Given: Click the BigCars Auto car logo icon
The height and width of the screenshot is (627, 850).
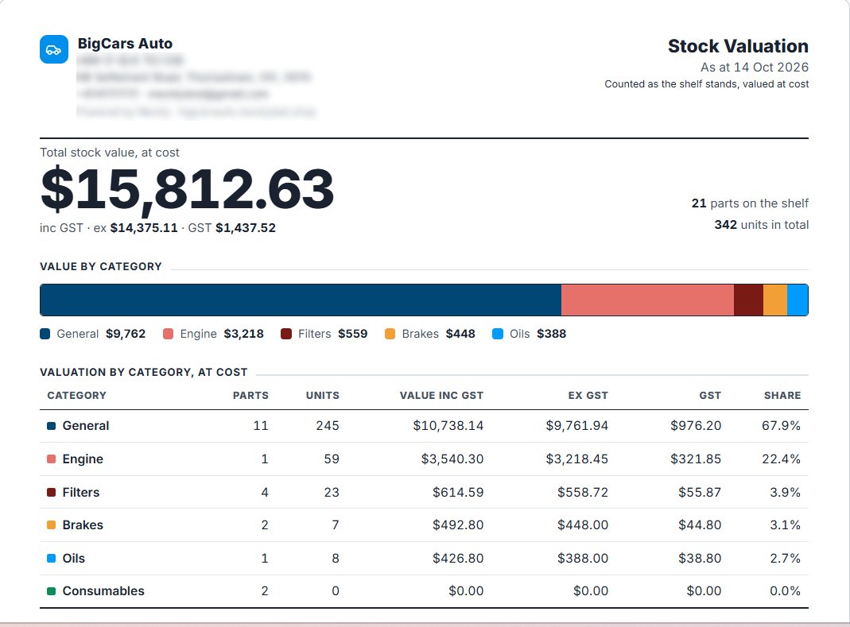Looking at the screenshot, I should pos(53,49).
